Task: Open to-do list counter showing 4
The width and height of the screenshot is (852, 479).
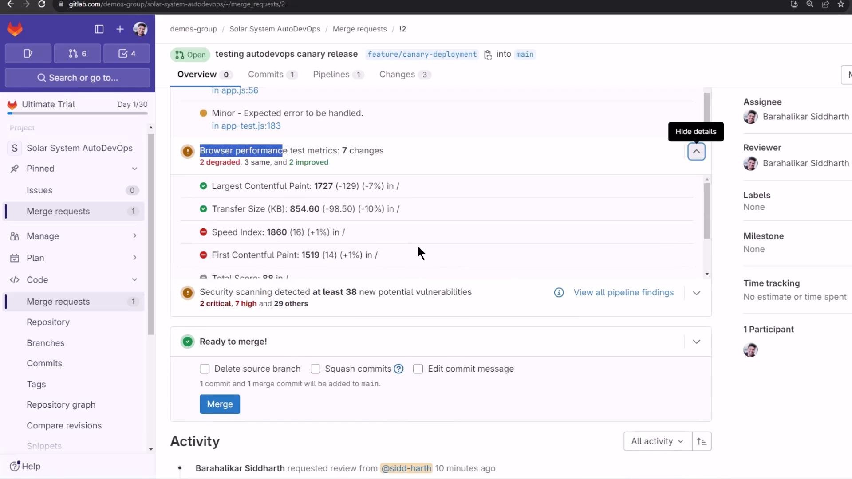Action: 127,54
